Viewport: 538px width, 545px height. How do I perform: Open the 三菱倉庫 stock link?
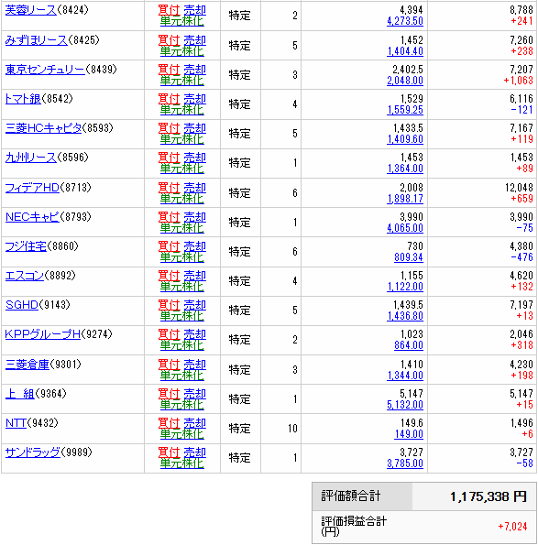point(27,365)
